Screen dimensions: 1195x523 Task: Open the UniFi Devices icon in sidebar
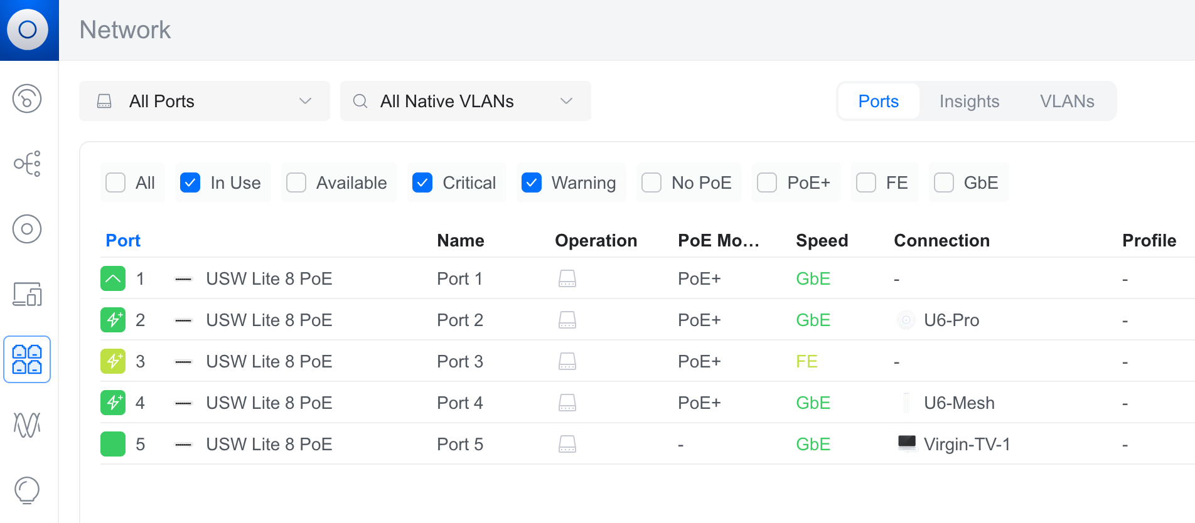27,229
